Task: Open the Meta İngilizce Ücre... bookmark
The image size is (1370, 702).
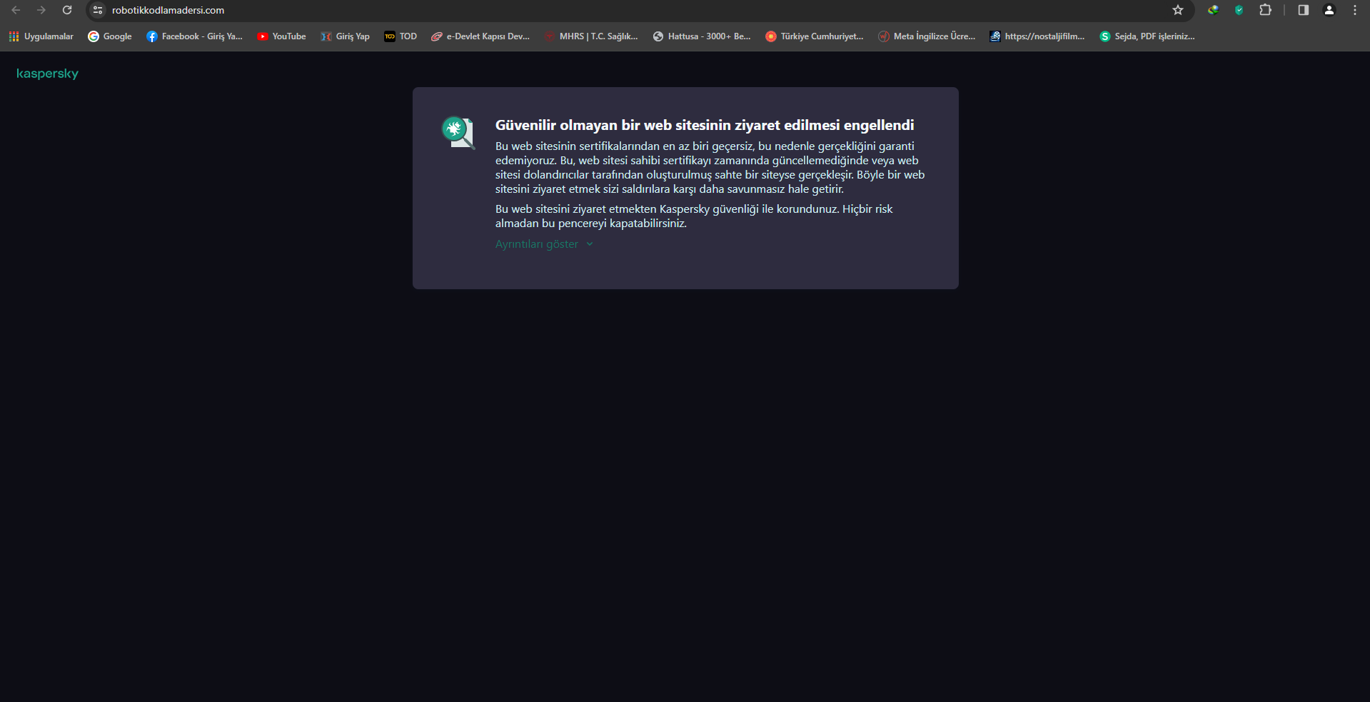Action: click(927, 36)
